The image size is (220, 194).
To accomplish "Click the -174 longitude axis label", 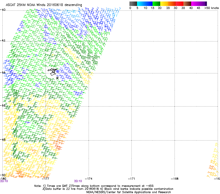I will tap(89, 179).
